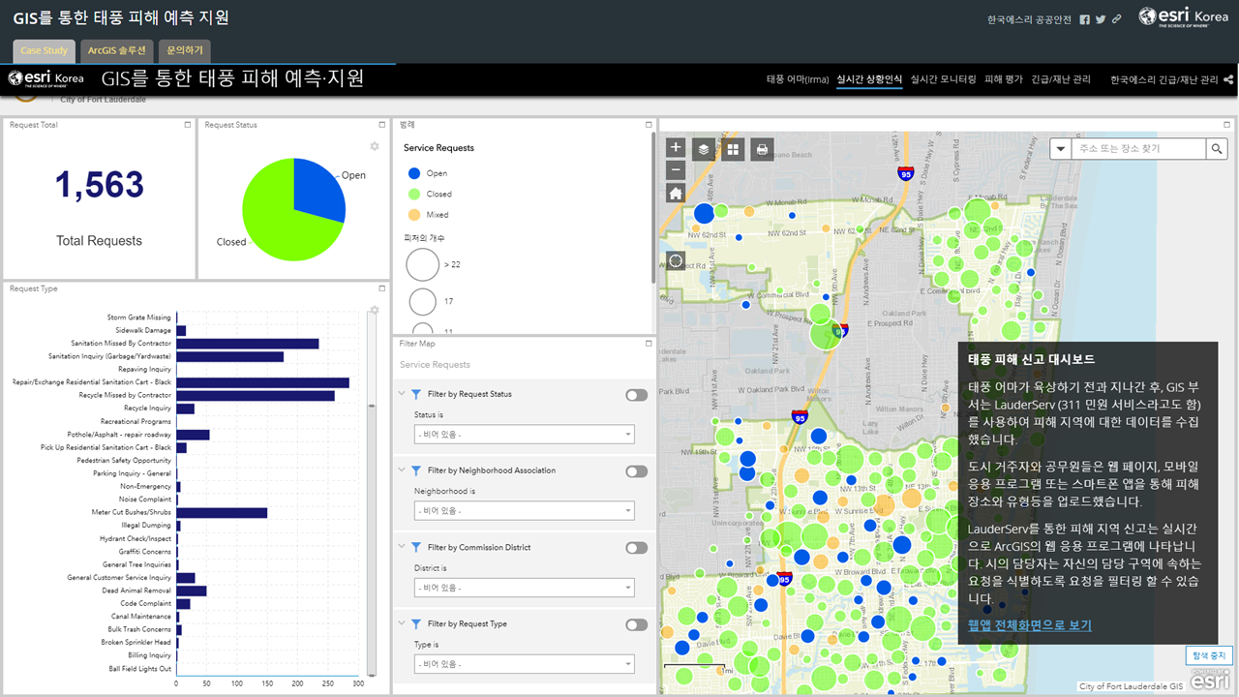
Task: Open 긴급/재난 관리 section
Action: (1061, 79)
